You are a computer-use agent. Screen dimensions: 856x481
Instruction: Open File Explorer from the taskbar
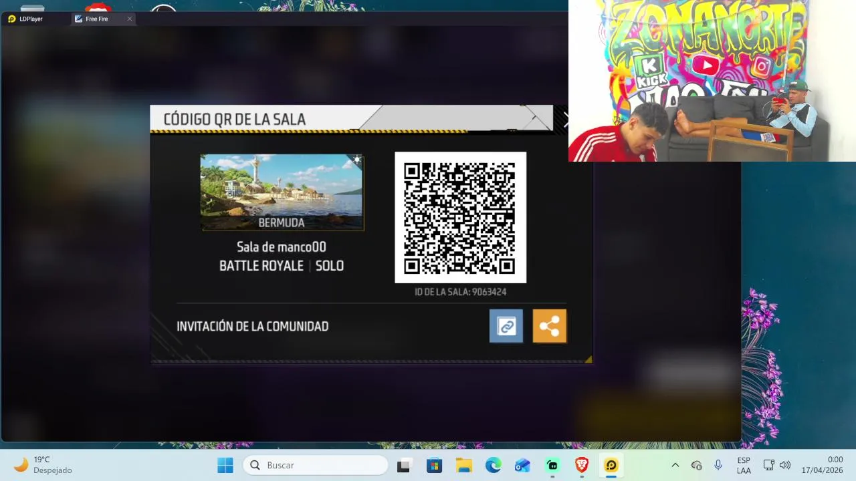coord(463,465)
